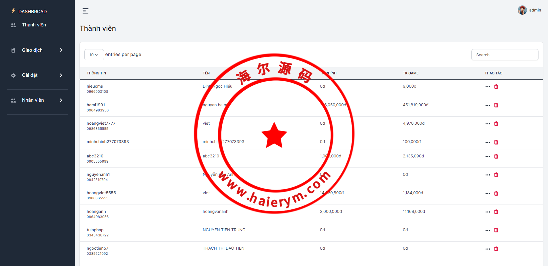Open actions menu for hoanganh row
The image size is (548, 266).
488,212
